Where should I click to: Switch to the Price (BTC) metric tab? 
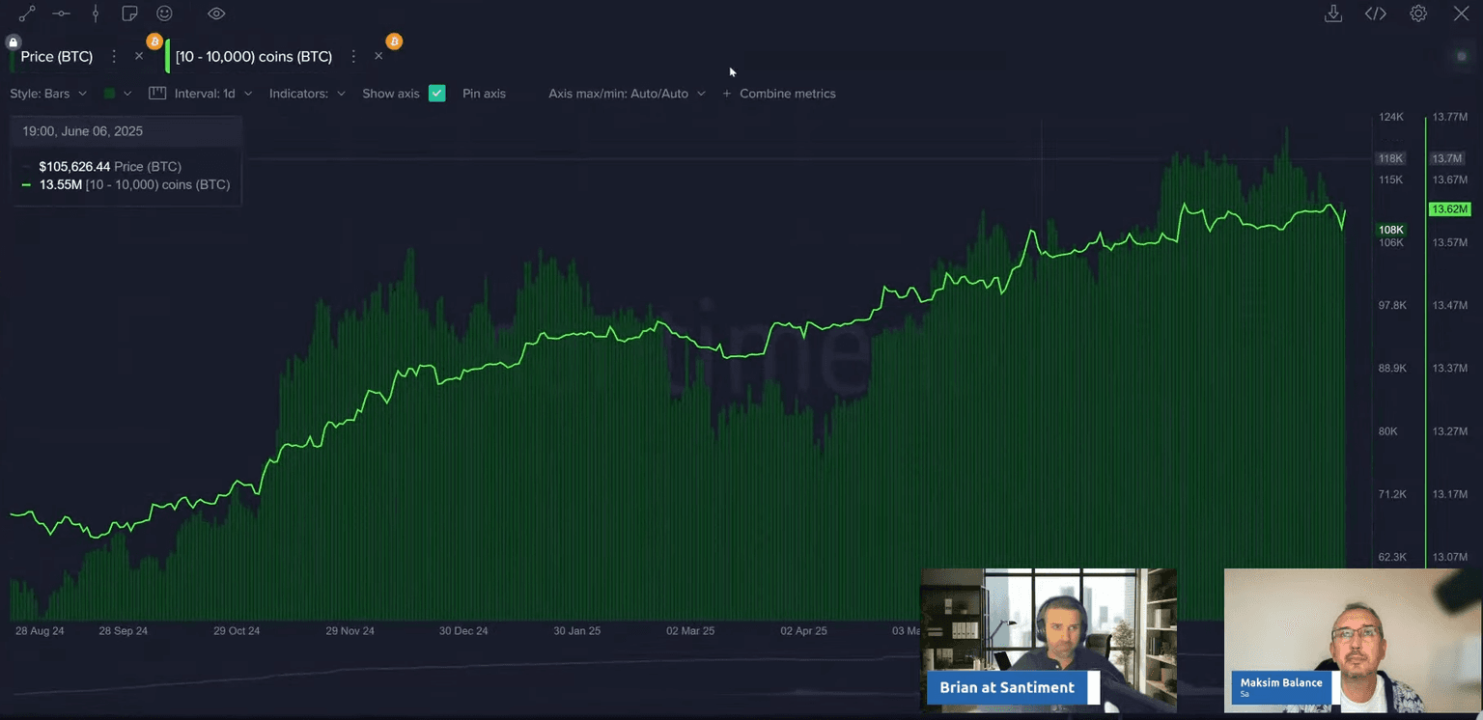tap(57, 57)
